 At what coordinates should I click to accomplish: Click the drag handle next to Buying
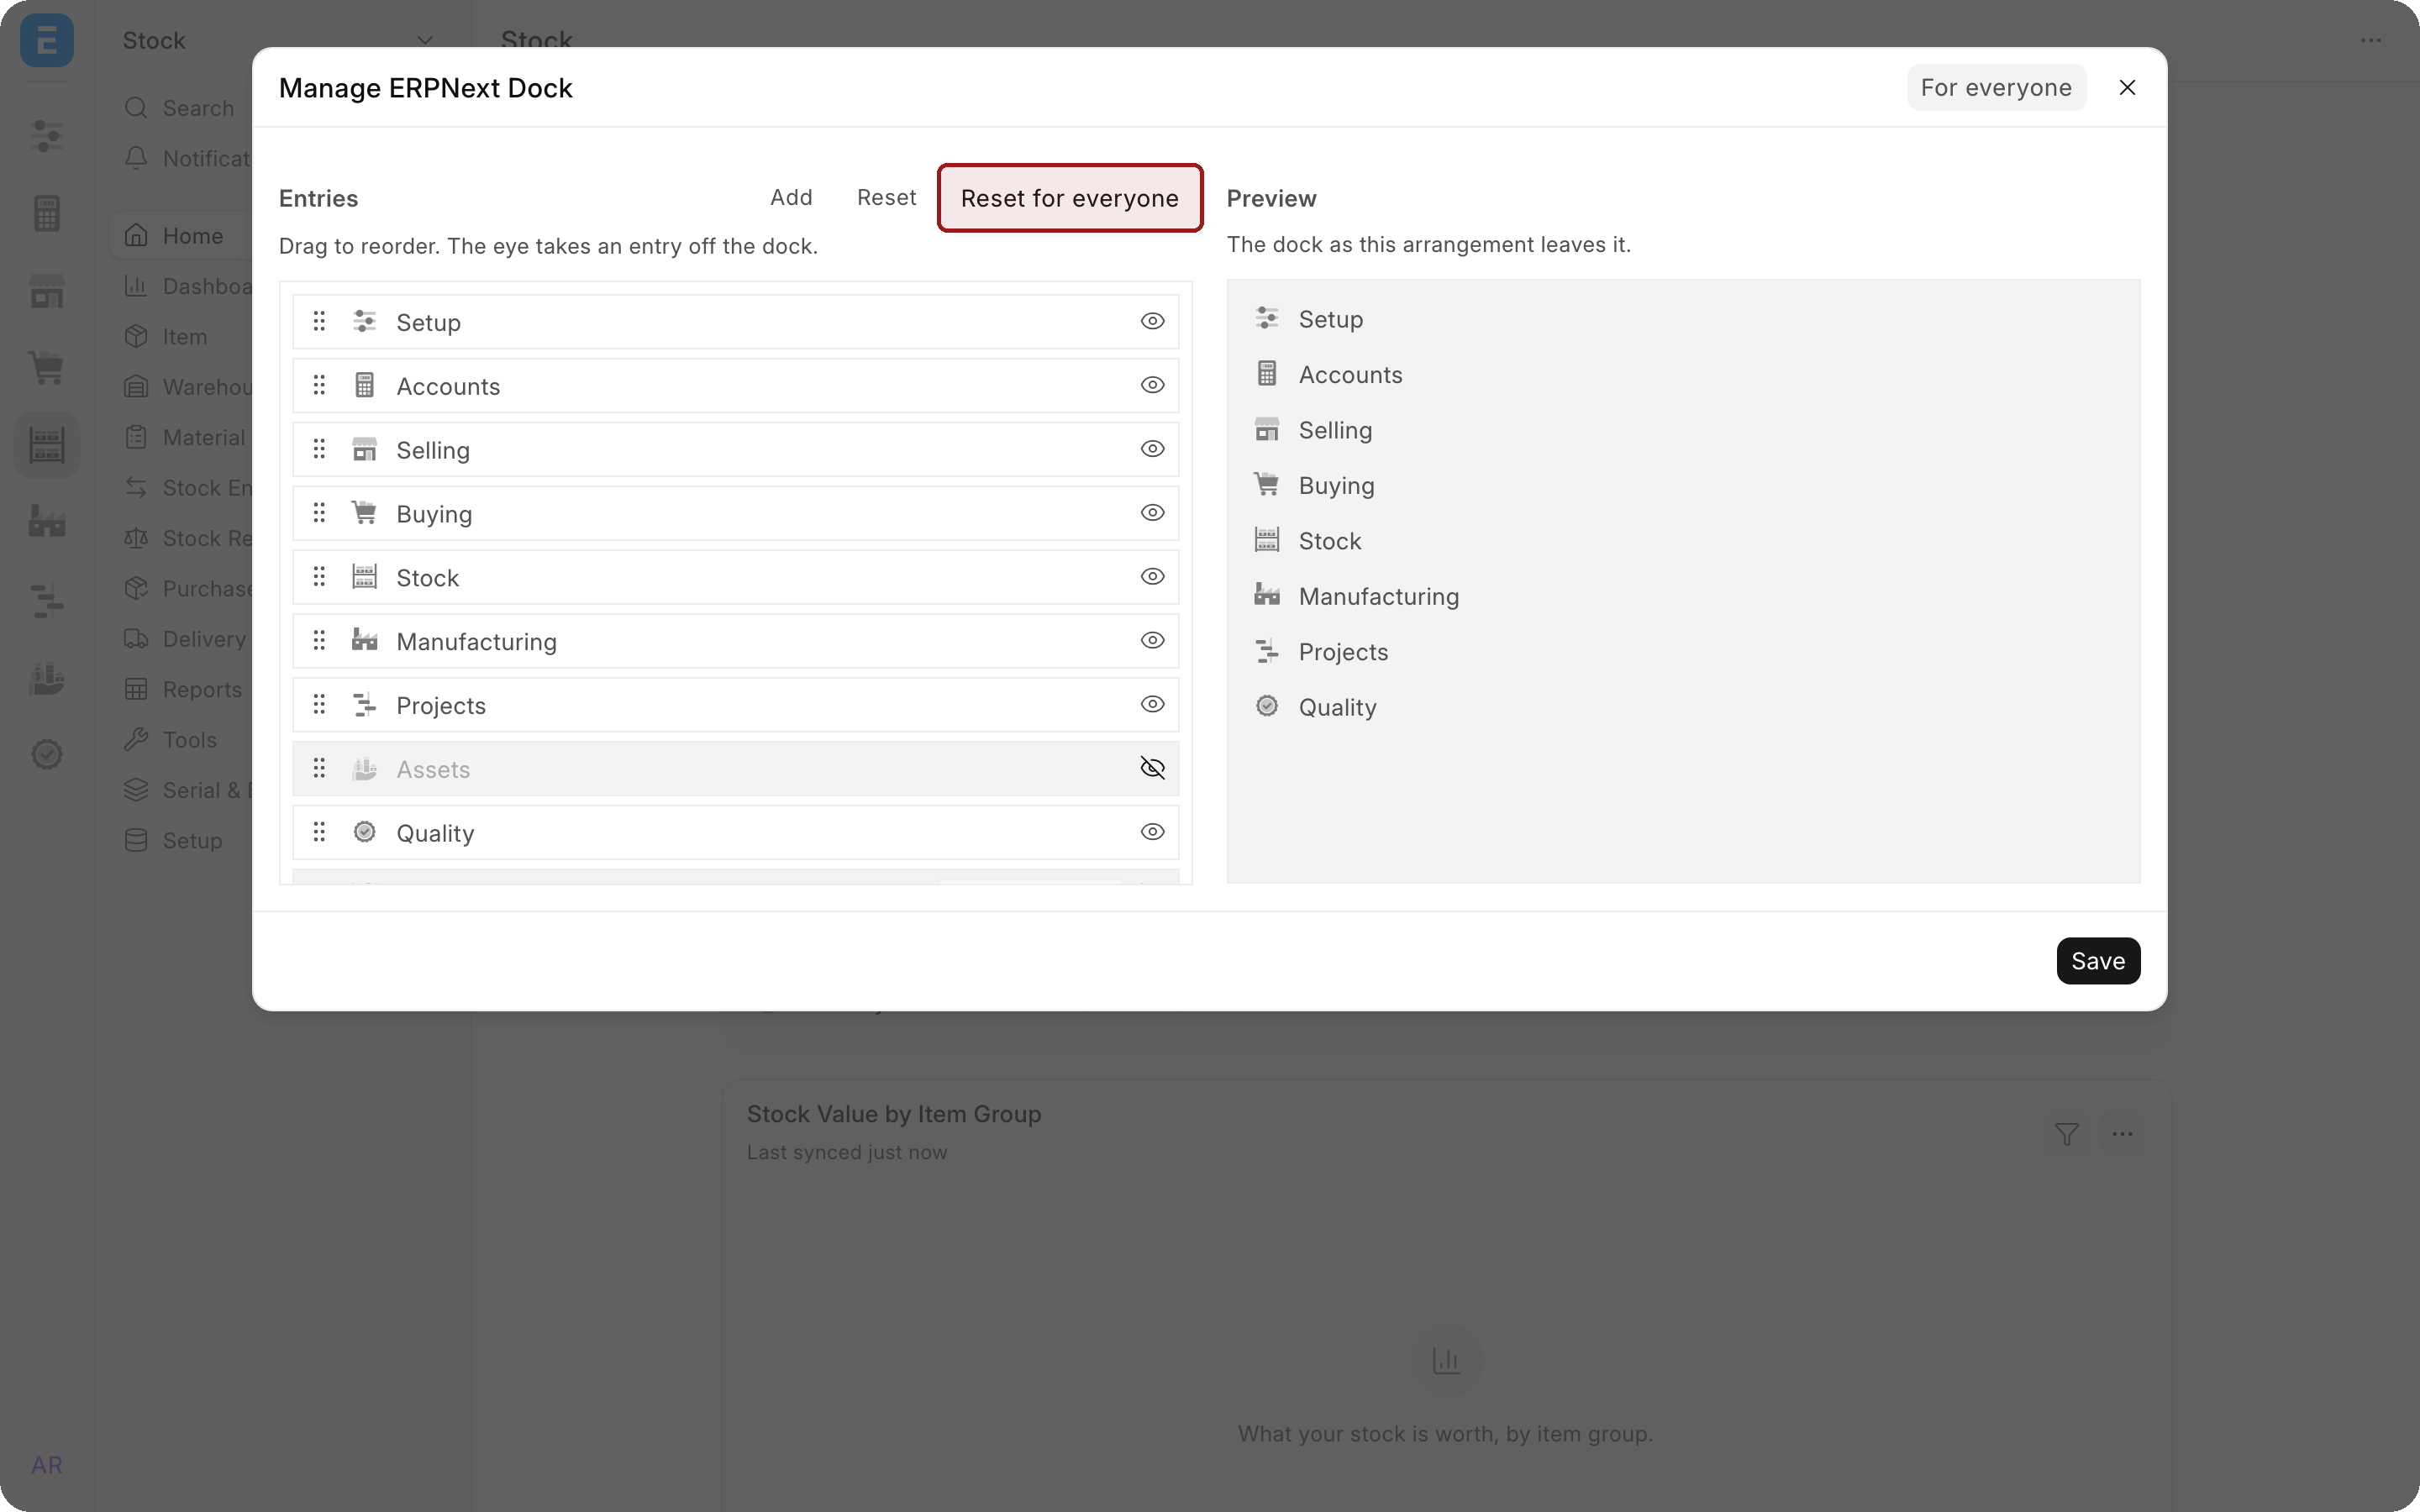[x=319, y=513]
